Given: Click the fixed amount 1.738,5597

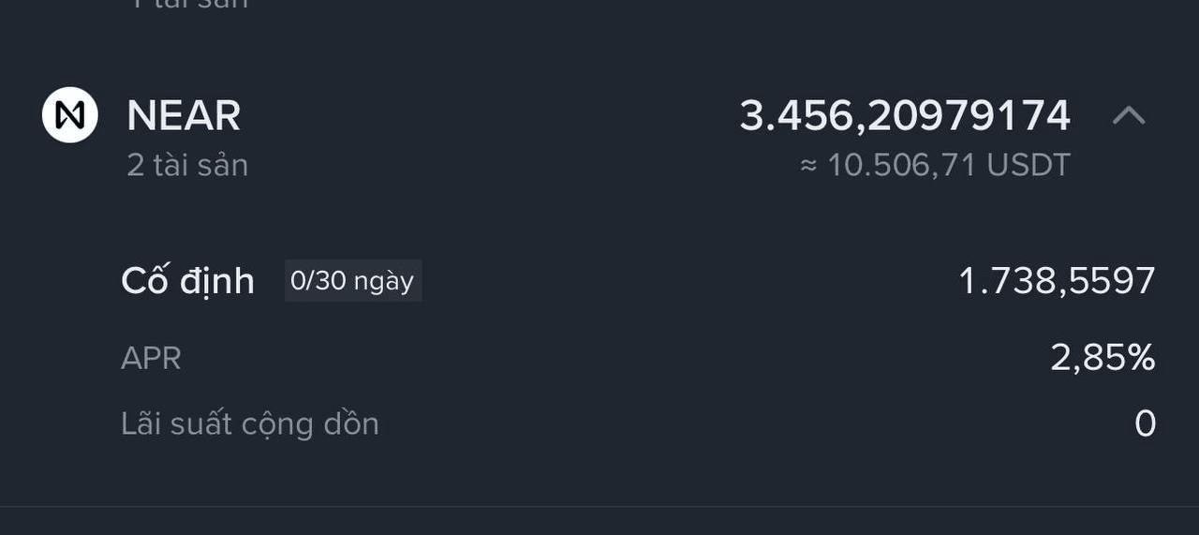Looking at the screenshot, I should point(1057,281).
